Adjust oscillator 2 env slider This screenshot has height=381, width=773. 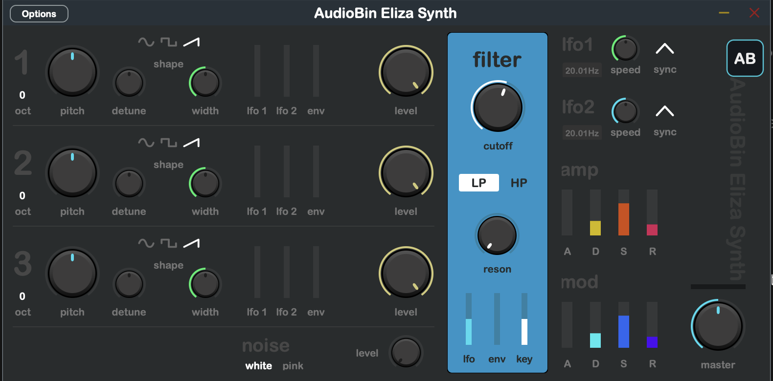316,171
